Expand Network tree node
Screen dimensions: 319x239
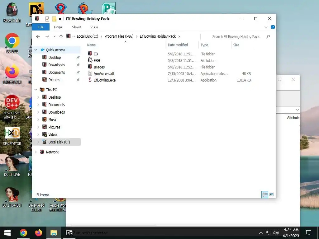coord(36,152)
